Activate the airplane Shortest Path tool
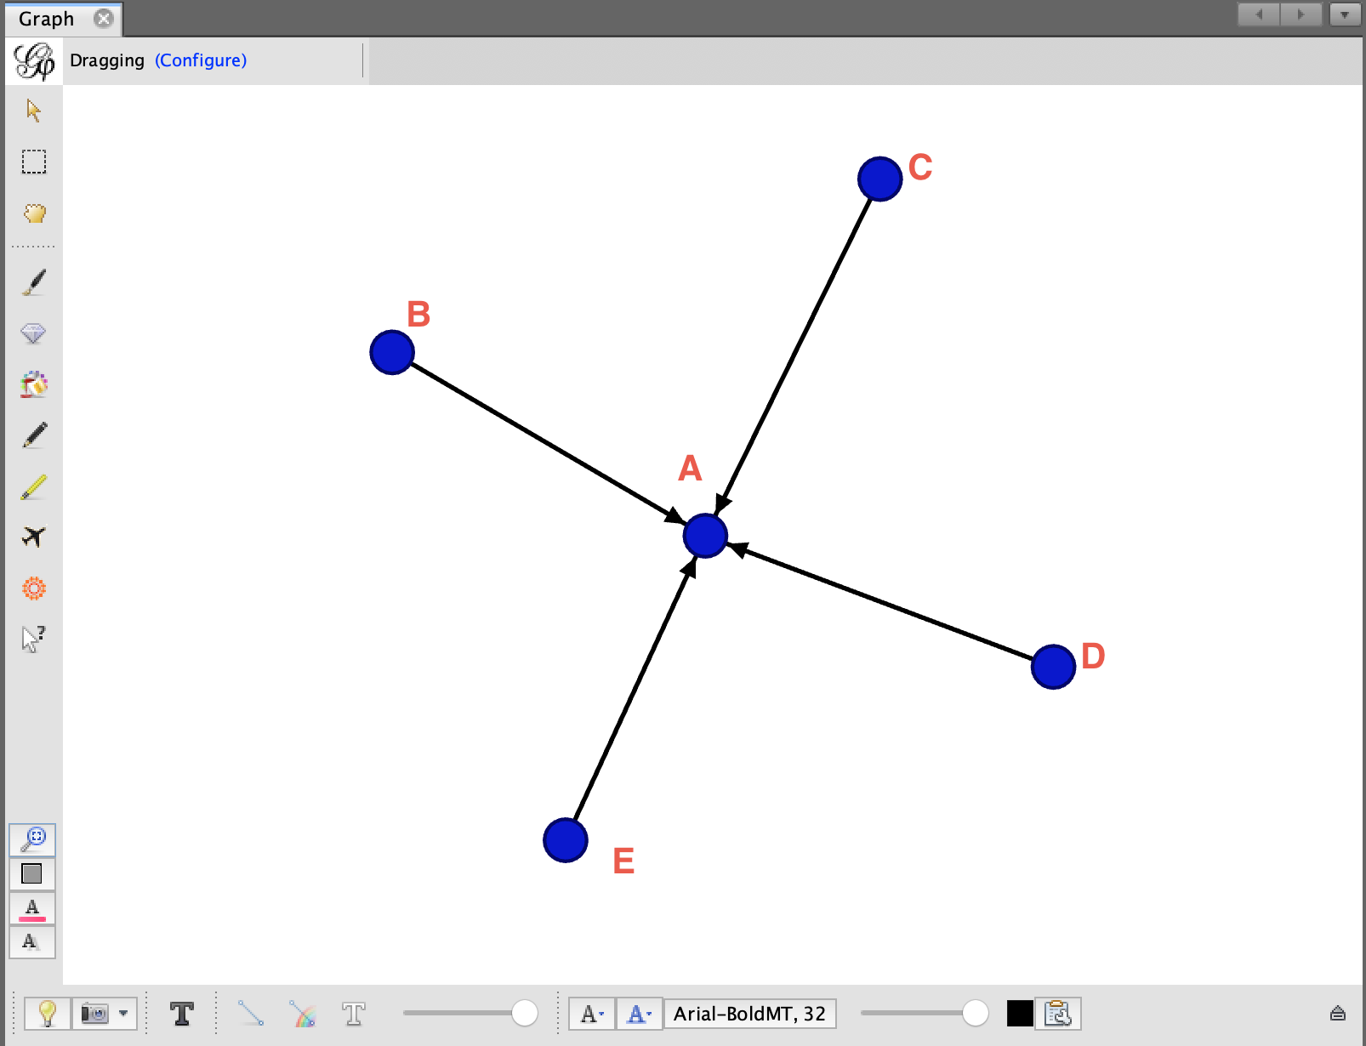This screenshot has width=1366, height=1046. coord(33,537)
